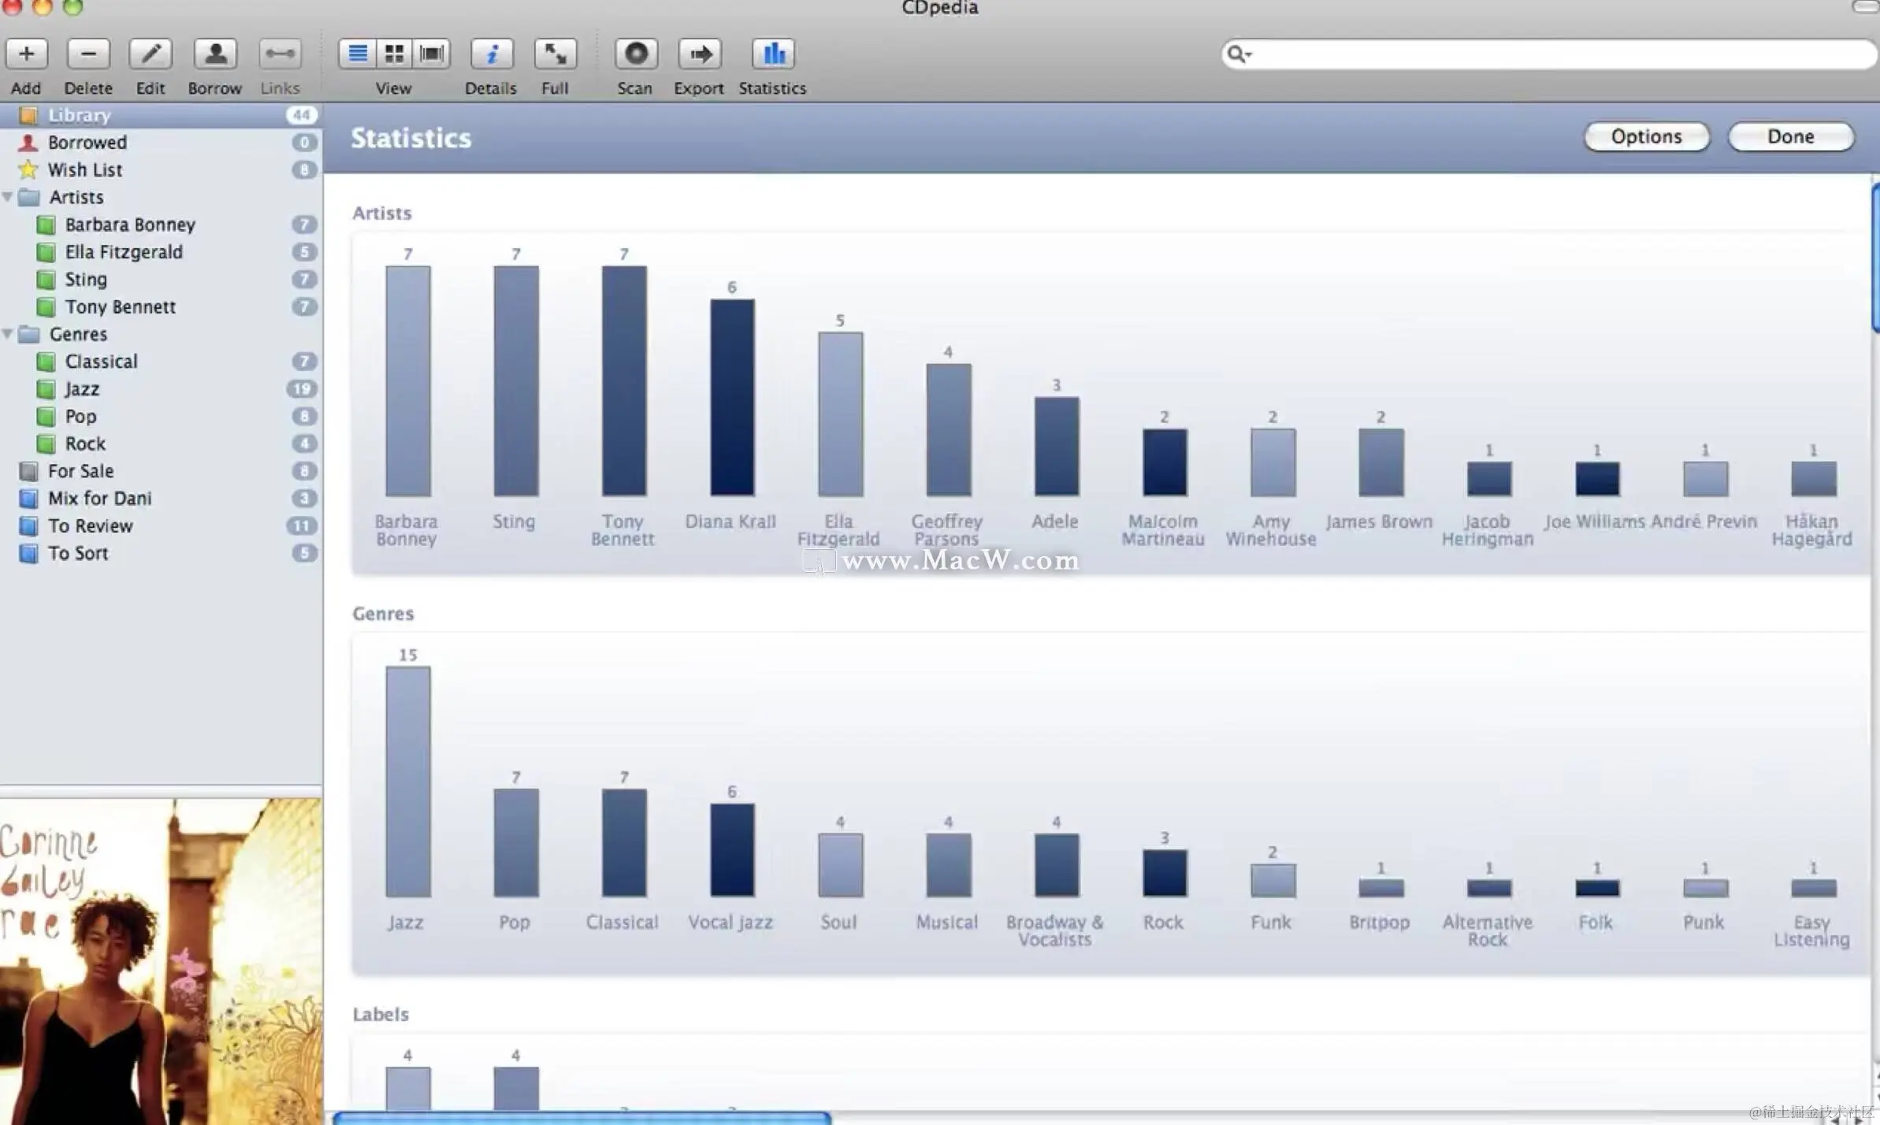The height and width of the screenshot is (1125, 1880).
Task: Select the Rock genre in sidebar
Action: click(161, 444)
